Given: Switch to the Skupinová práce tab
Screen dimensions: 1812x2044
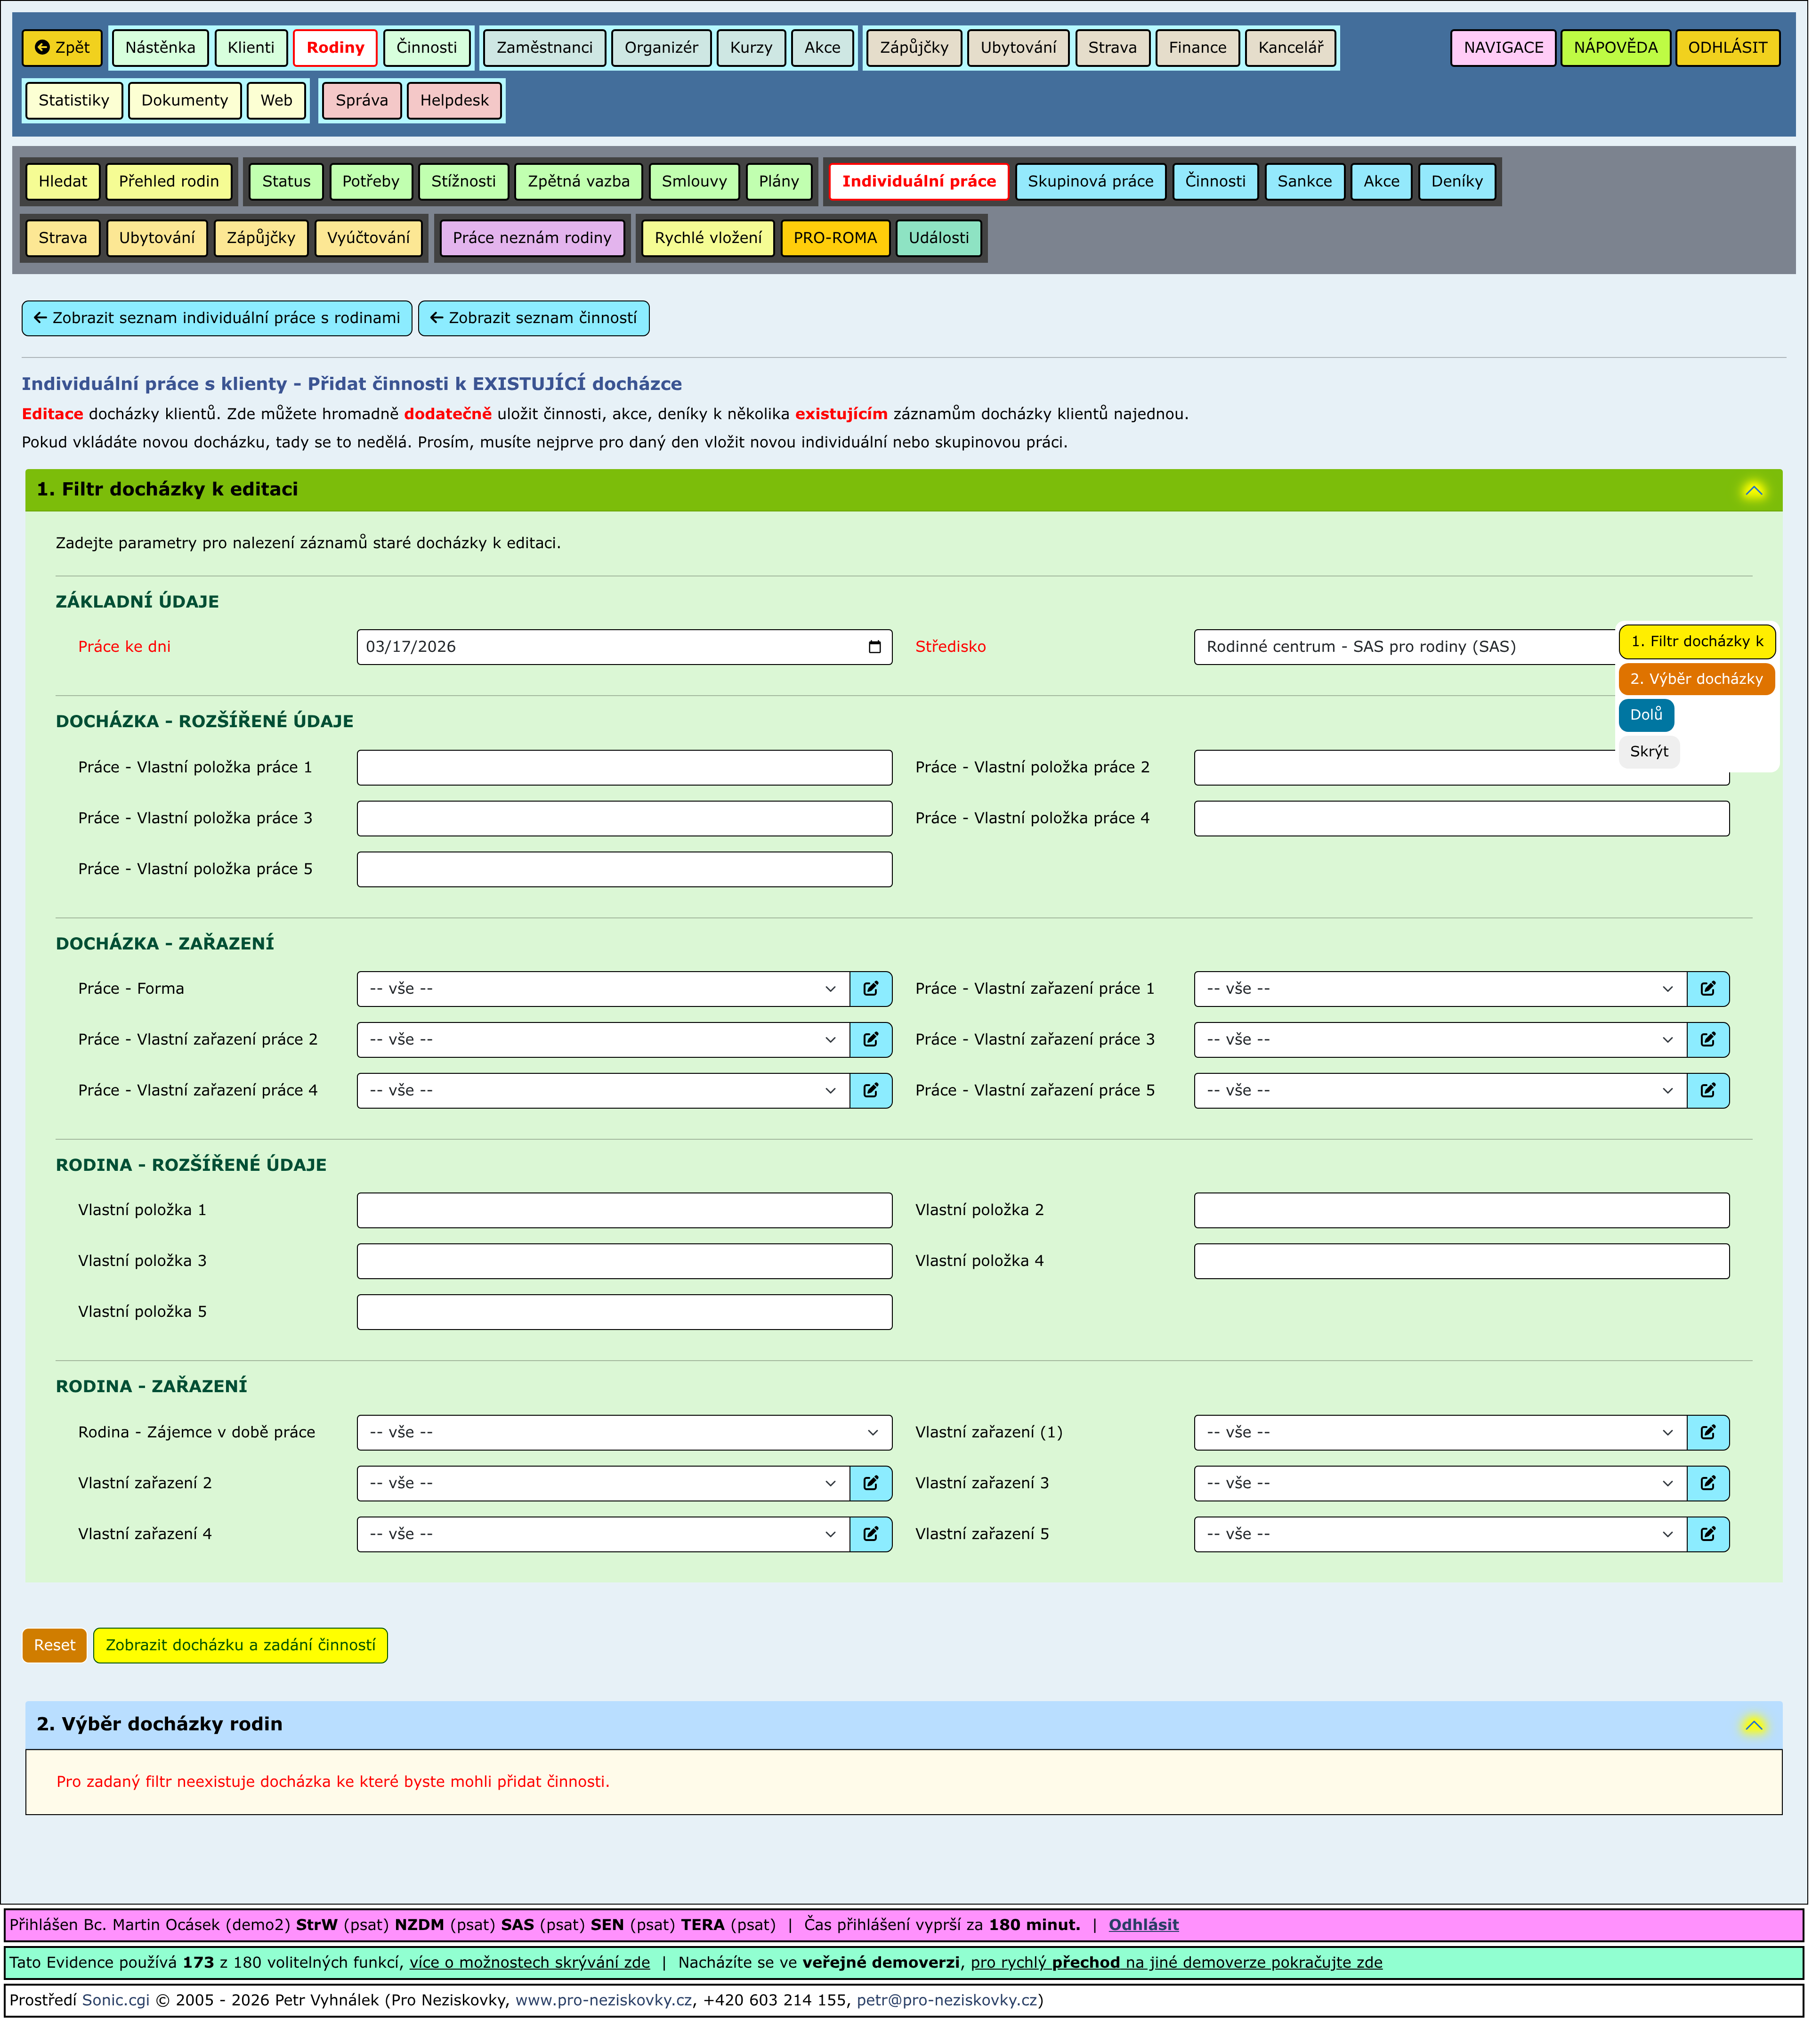Looking at the screenshot, I should (x=1091, y=182).
